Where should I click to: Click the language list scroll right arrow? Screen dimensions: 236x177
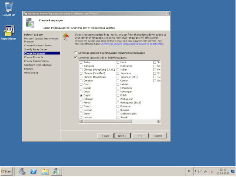point(159,120)
